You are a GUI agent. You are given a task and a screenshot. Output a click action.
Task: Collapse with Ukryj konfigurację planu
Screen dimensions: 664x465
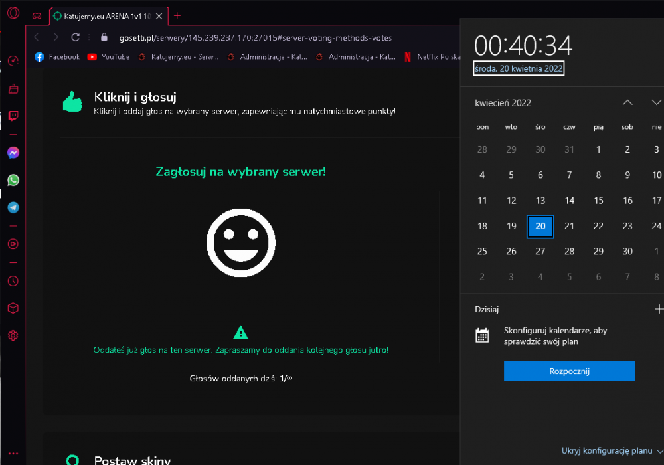pyautogui.click(x=612, y=451)
